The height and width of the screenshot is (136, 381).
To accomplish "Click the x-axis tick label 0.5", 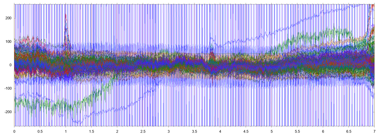I will (x=40, y=131).
